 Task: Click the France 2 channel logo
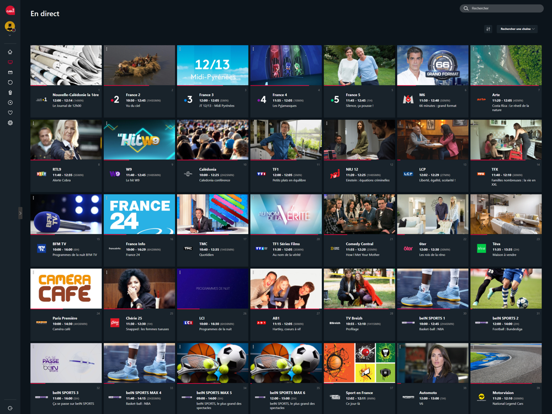click(115, 99)
